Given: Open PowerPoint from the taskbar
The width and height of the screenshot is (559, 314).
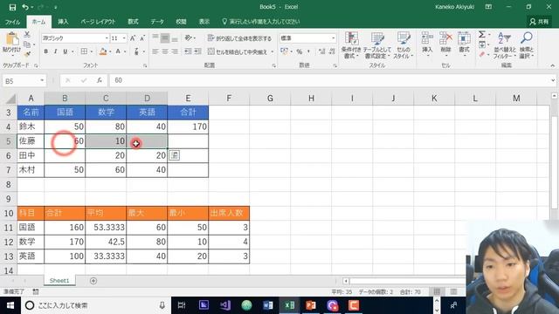Looking at the screenshot, I should coord(311,305).
